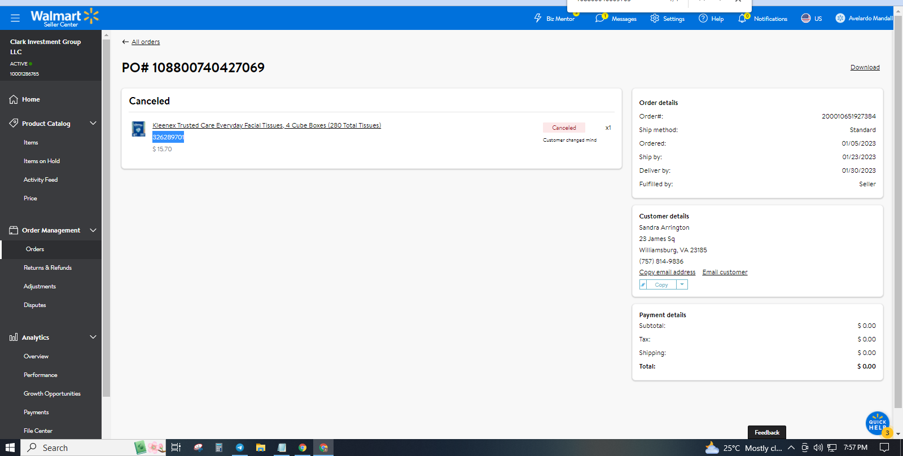This screenshot has height=456, width=903.
Task: Open the hamburger navigation menu
Action: tap(15, 18)
